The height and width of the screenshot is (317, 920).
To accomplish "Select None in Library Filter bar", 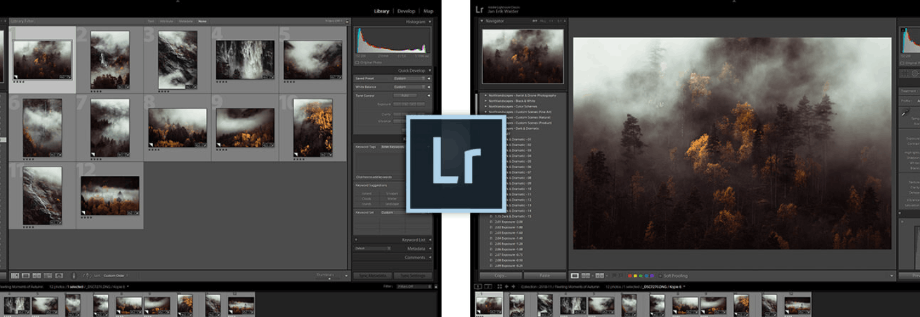I will (x=202, y=21).
